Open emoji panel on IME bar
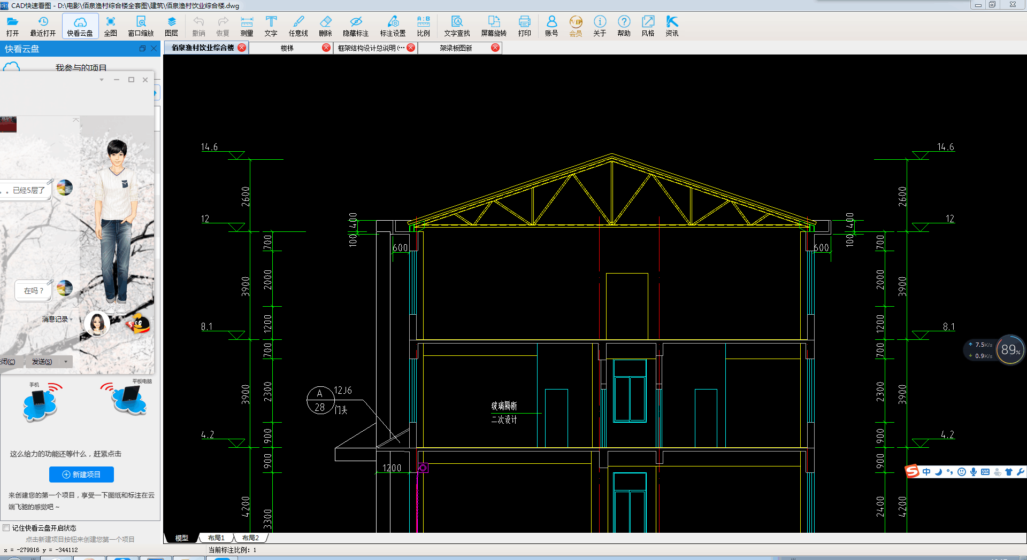 (x=962, y=472)
